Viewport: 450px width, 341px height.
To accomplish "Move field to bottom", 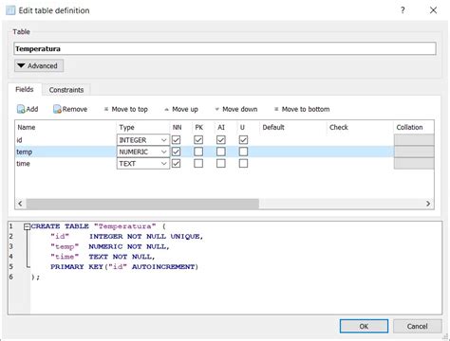I will (x=302, y=109).
